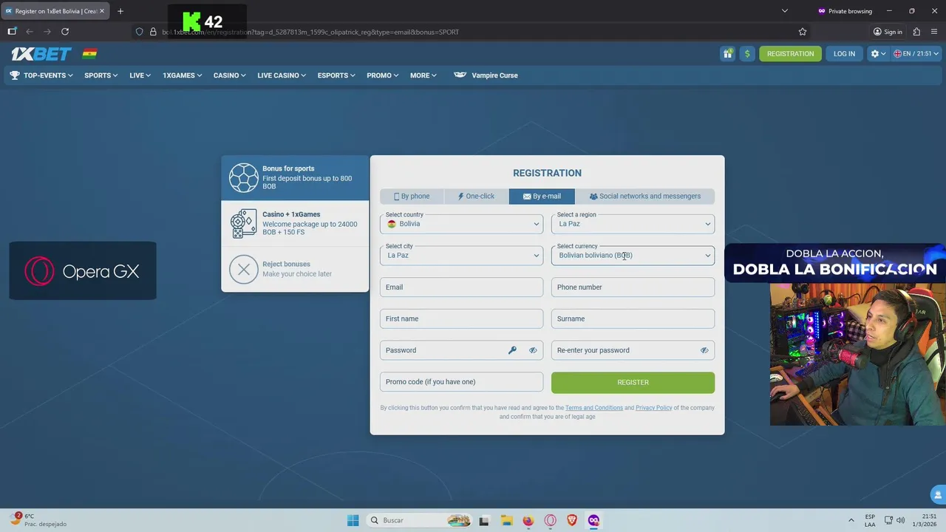Open the PROMO menu
The height and width of the screenshot is (532, 946).
382,75
